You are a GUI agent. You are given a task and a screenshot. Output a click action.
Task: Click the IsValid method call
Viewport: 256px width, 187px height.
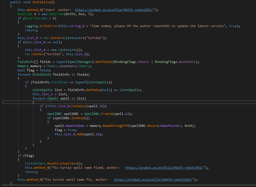pos(78,118)
